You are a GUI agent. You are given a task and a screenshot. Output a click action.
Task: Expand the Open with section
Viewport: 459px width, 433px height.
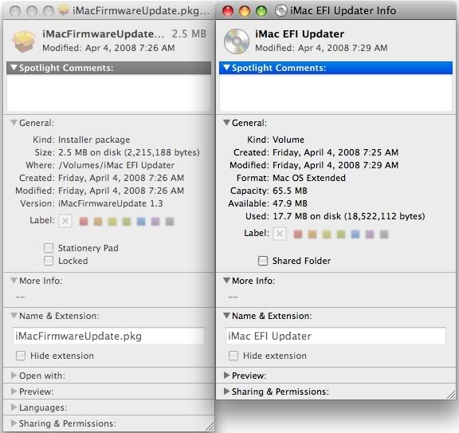pyautogui.click(x=14, y=376)
